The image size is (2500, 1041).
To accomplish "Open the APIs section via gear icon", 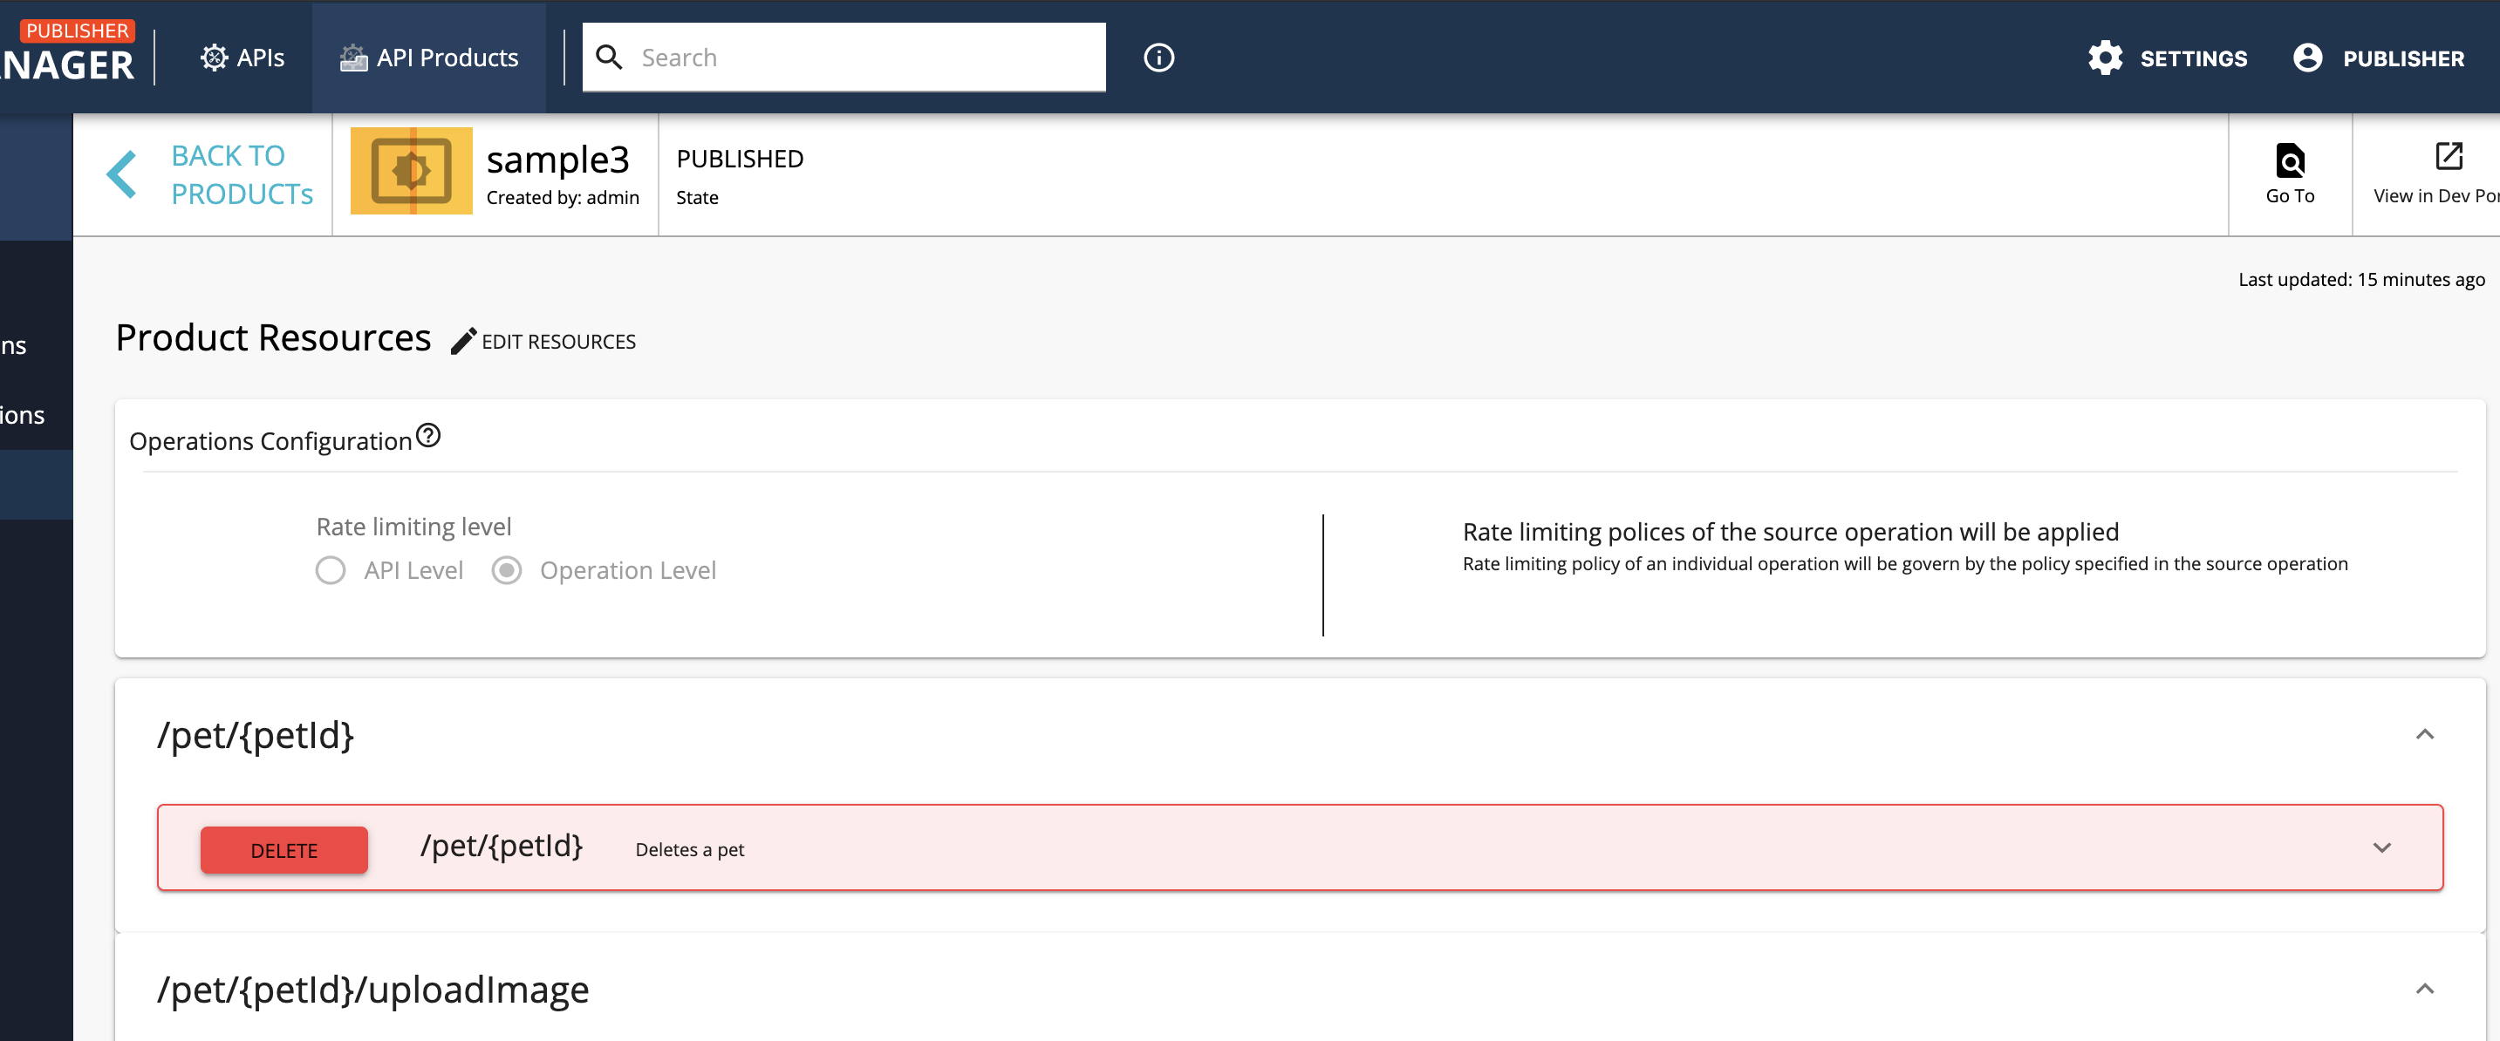I will (215, 58).
